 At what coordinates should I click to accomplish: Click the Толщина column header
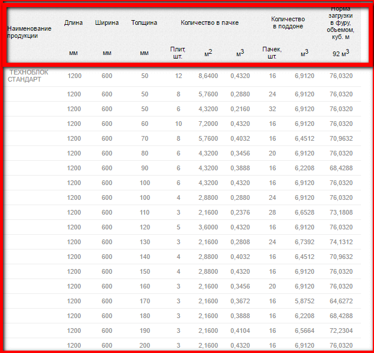coord(144,23)
